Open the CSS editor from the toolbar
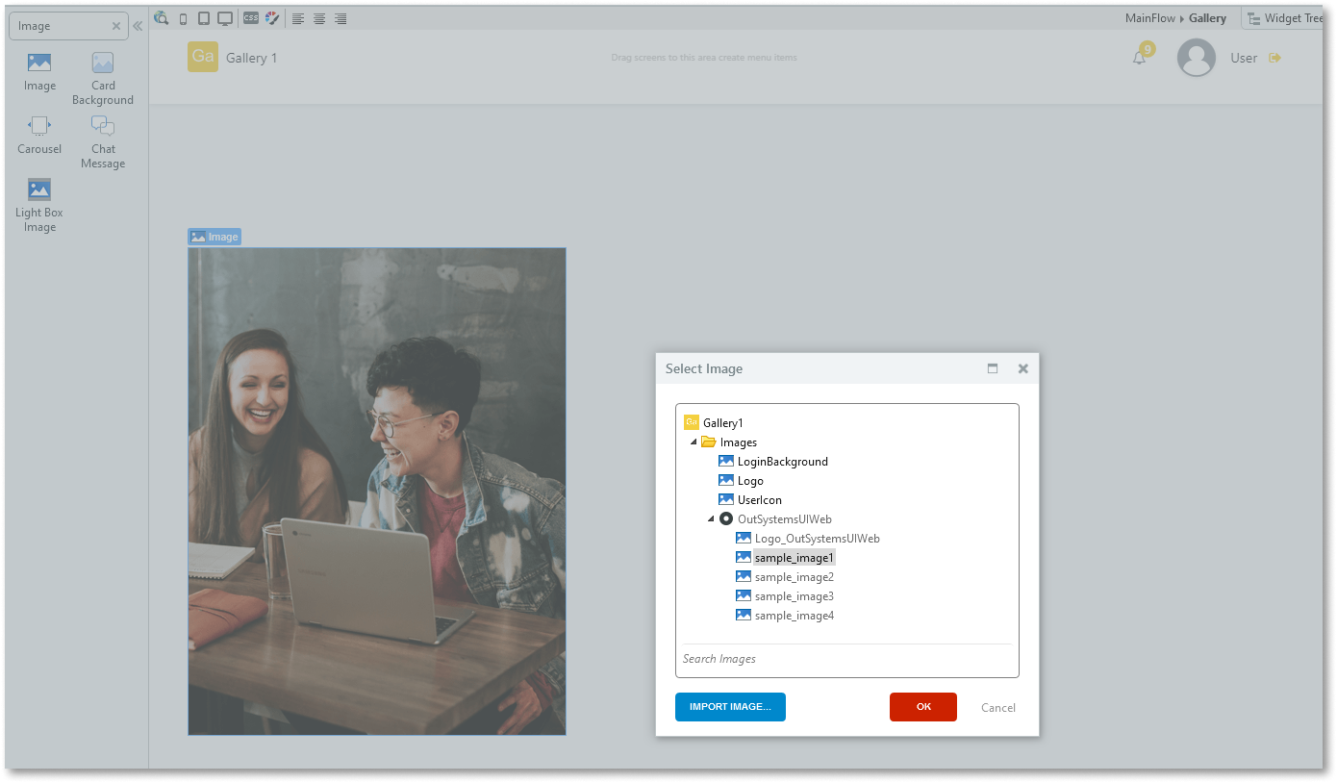Screen dimensions: 1337x783 [x=250, y=17]
